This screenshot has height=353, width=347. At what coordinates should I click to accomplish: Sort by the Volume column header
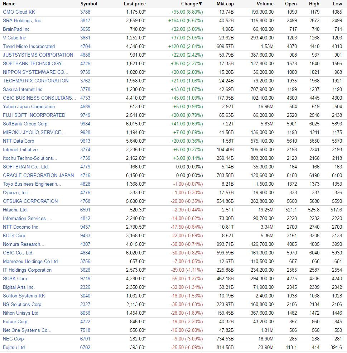265,4
